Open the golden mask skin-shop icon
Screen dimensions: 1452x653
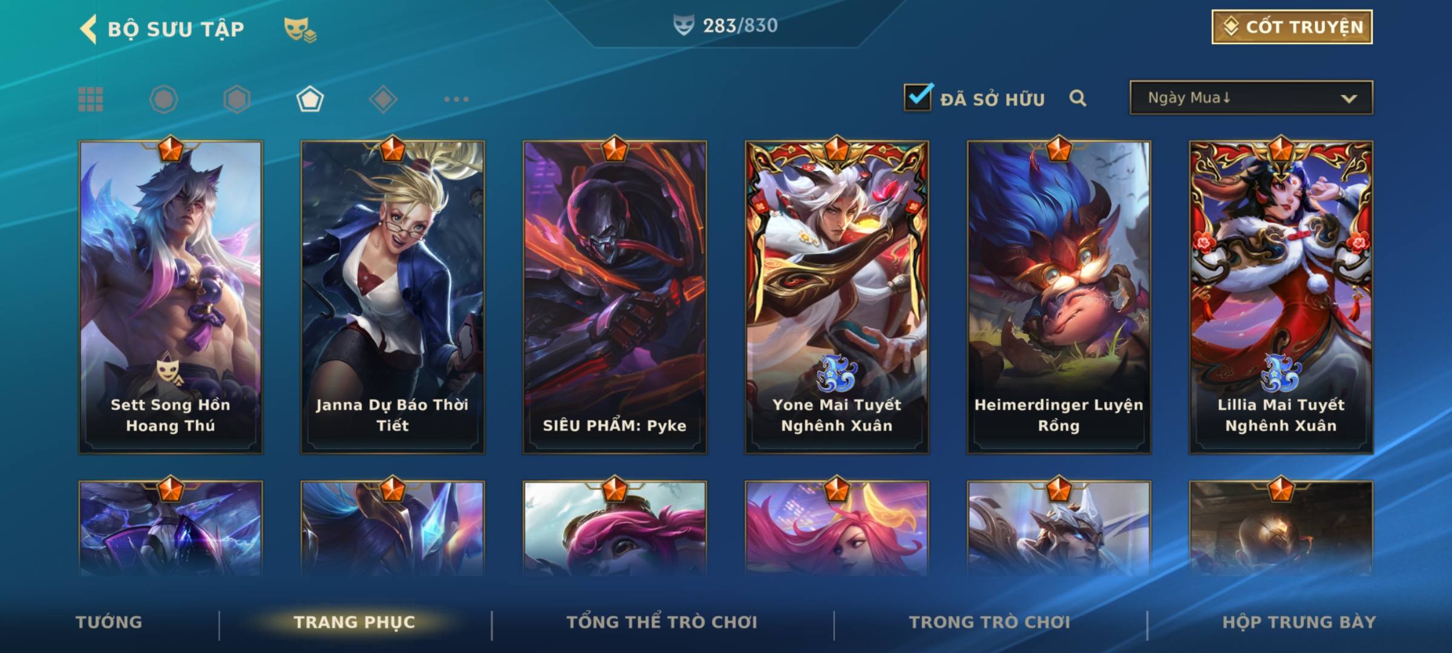pyautogui.click(x=300, y=29)
